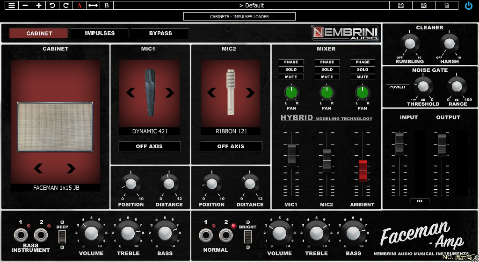Image resolution: width=479 pixels, height=262 pixels.
Task: Toggle the noise gate POWER button
Action: (397, 87)
